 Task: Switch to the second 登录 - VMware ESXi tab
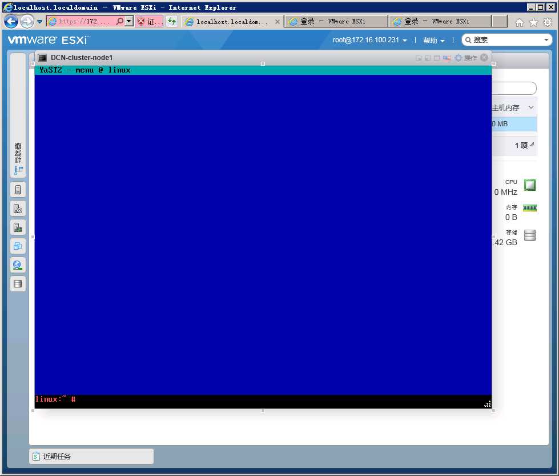pyautogui.click(x=440, y=21)
